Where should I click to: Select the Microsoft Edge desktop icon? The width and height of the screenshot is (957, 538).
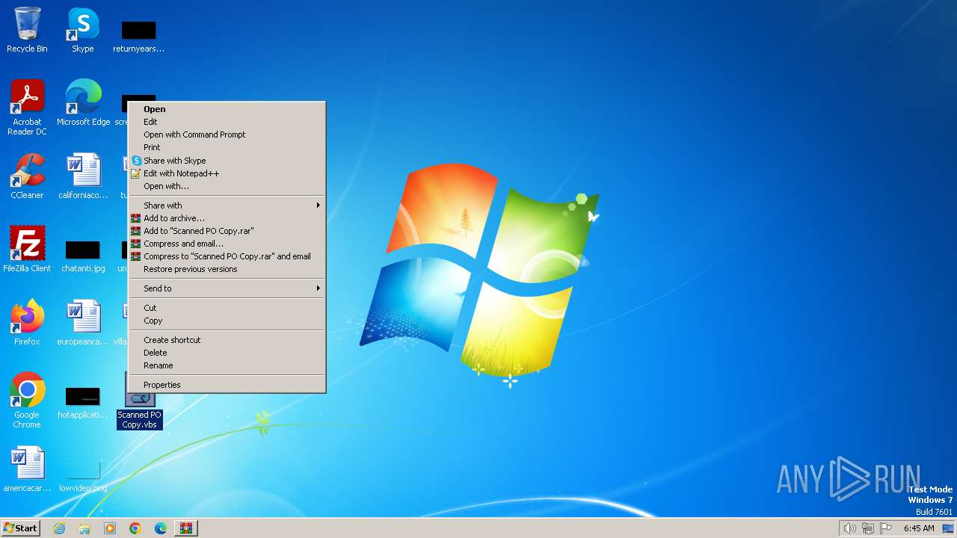[83, 102]
